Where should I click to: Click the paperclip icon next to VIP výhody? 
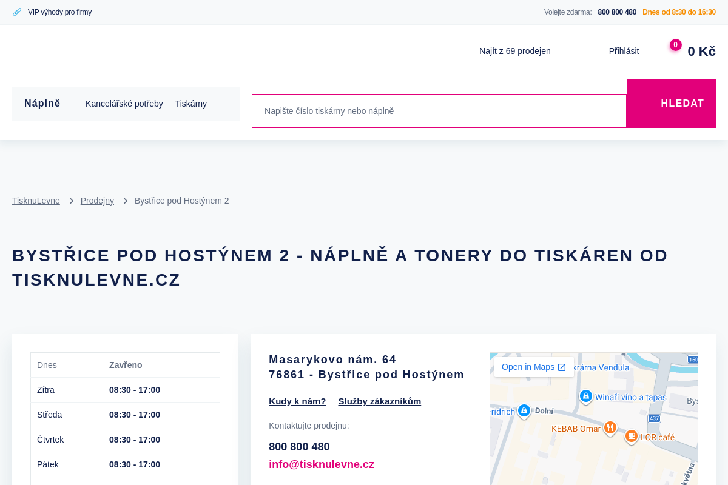[16, 12]
